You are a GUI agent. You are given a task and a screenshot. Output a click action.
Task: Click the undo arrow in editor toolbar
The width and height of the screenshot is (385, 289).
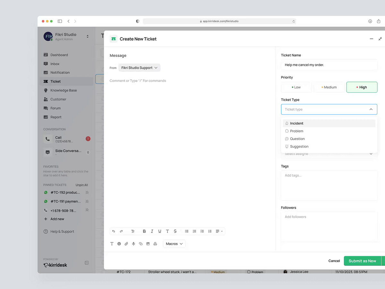114,231
